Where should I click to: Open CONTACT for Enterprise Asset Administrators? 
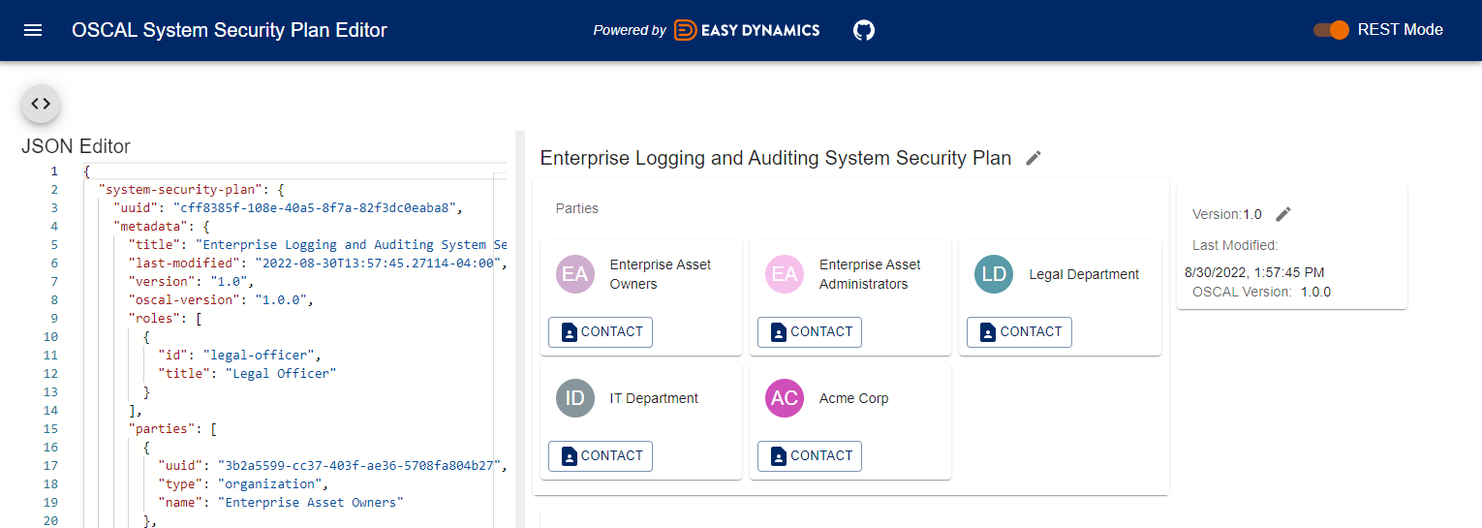pos(810,332)
